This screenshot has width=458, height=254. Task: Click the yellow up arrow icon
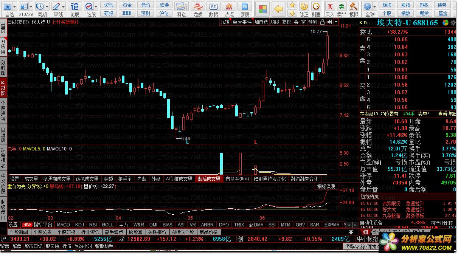coord(292,5)
